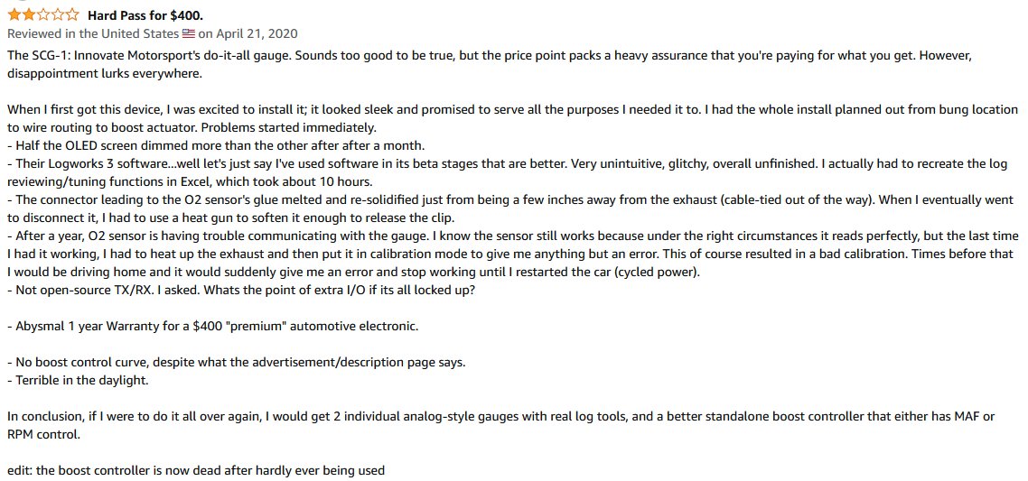Click the 'Terrible in the daylight.' line
This screenshot has height=481, width=1028.
tap(78, 380)
